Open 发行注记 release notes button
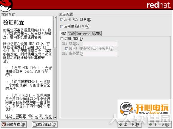Image resolution: width=173 pixels, height=129 pixels. pyautogui.click(x=45, y=125)
